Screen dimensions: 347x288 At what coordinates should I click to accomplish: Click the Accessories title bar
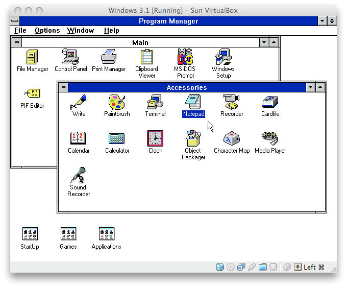(187, 87)
